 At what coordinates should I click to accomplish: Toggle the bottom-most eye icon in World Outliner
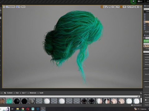(x=145, y=29)
